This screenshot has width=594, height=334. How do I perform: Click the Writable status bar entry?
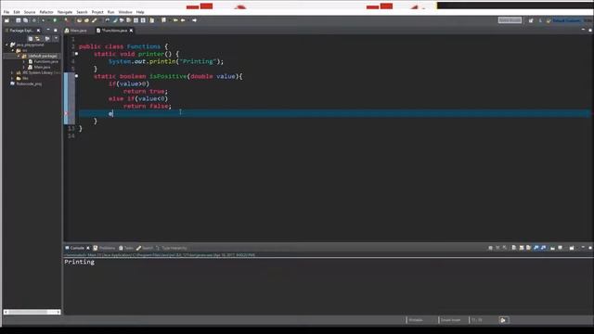pyautogui.click(x=416, y=320)
